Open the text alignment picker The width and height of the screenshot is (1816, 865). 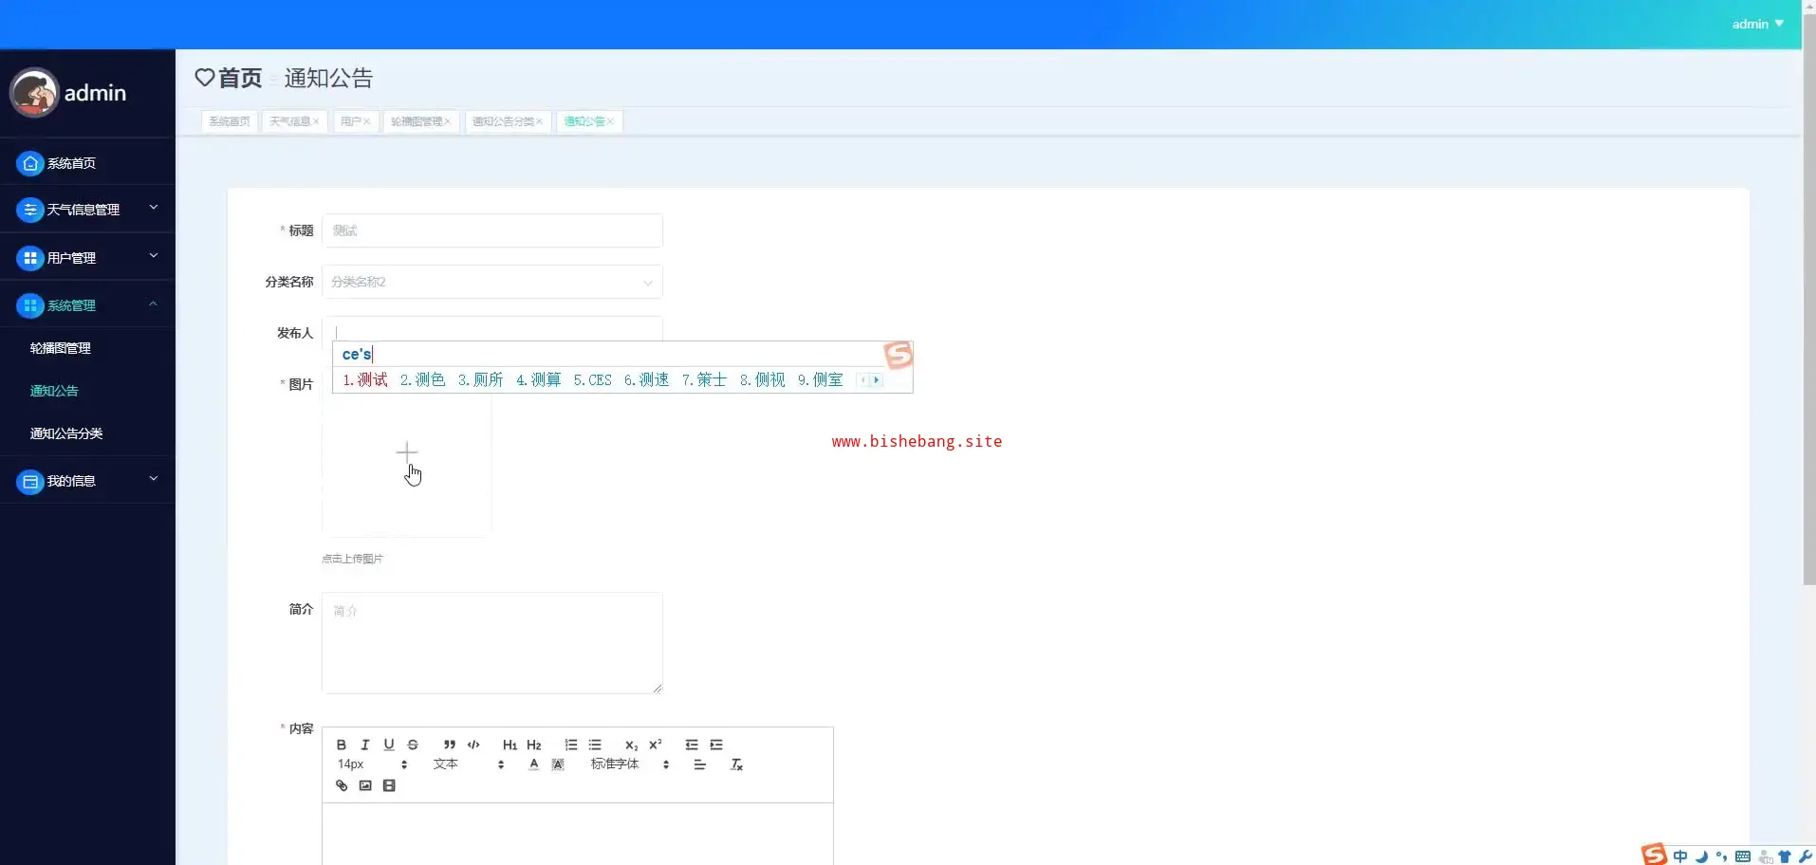[700, 764]
